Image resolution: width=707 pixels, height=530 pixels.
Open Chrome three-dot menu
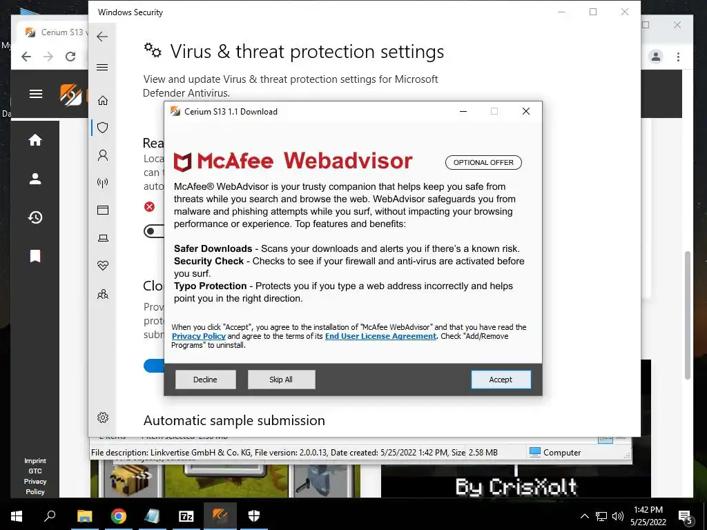click(x=678, y=57)
